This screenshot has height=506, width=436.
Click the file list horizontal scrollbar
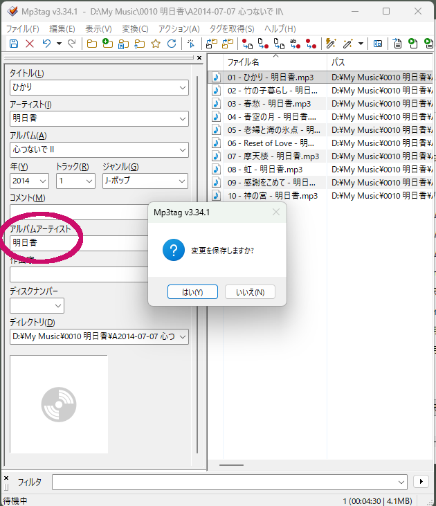231,465
